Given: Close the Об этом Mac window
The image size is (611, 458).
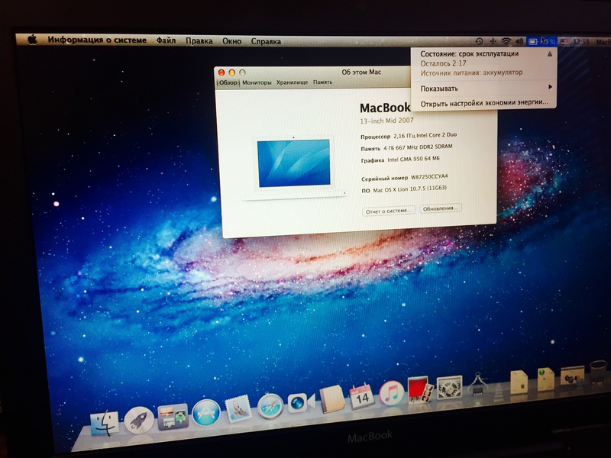Looking at the screenshot, I should tap(221, 73).
